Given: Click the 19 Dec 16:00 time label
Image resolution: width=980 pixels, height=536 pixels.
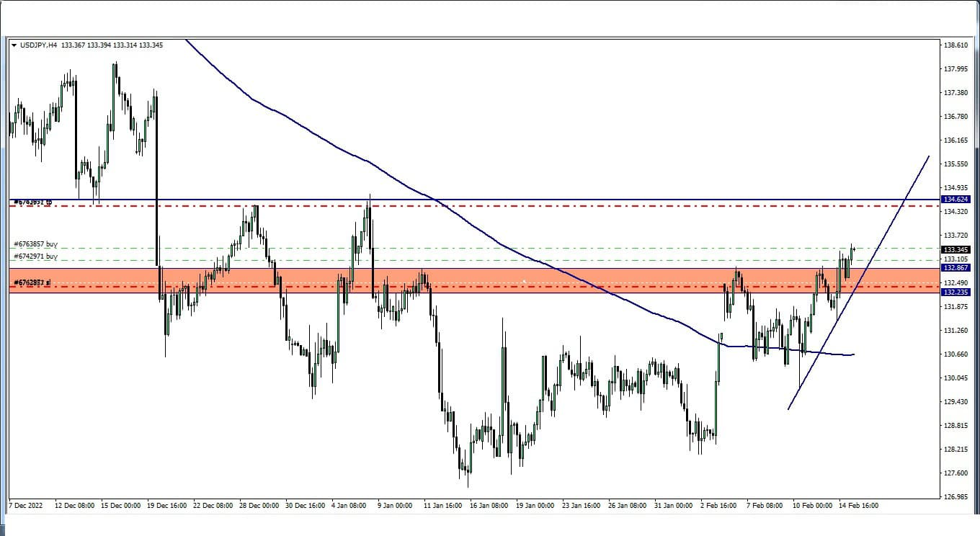Looking at the screenshot, I should click(169, 505).
